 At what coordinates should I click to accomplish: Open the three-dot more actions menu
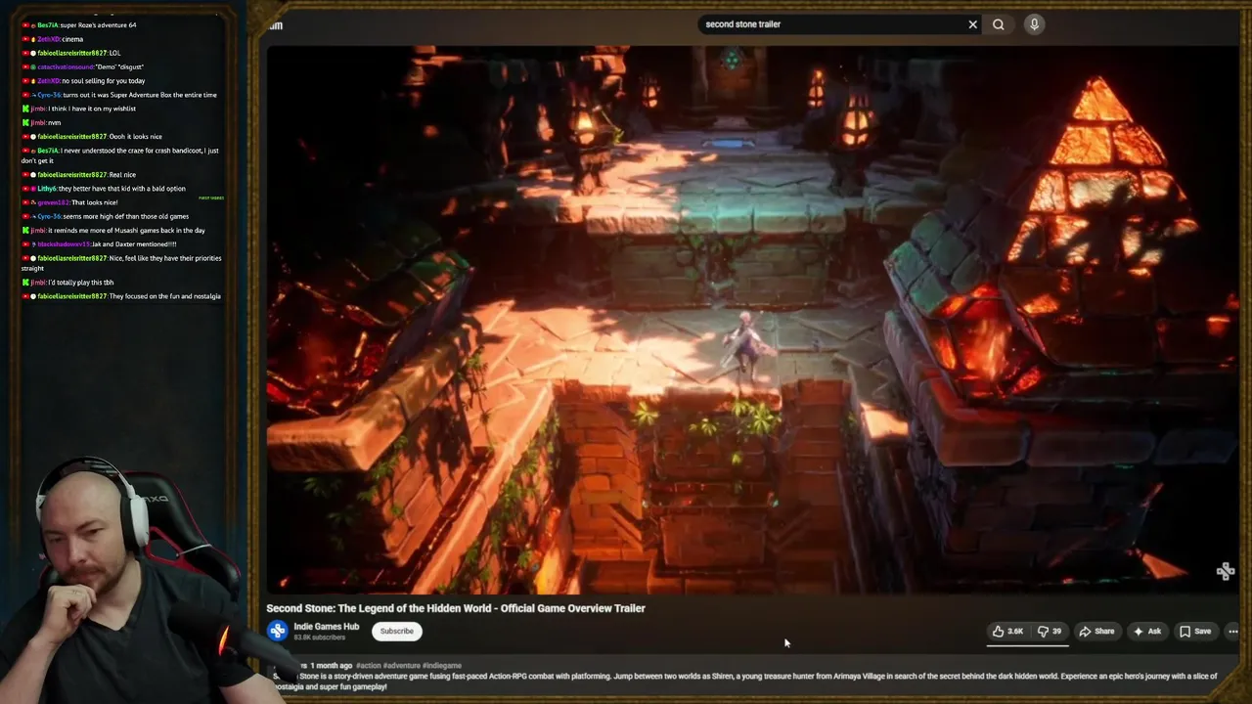coord(1232,632)
